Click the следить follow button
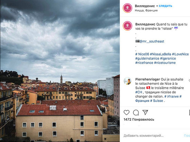Screen dimensions: 190x142 pos(165,6)
